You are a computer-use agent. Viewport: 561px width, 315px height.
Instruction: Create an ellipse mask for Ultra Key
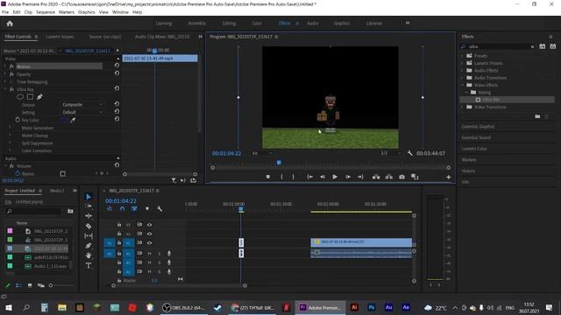coord(20,97)
